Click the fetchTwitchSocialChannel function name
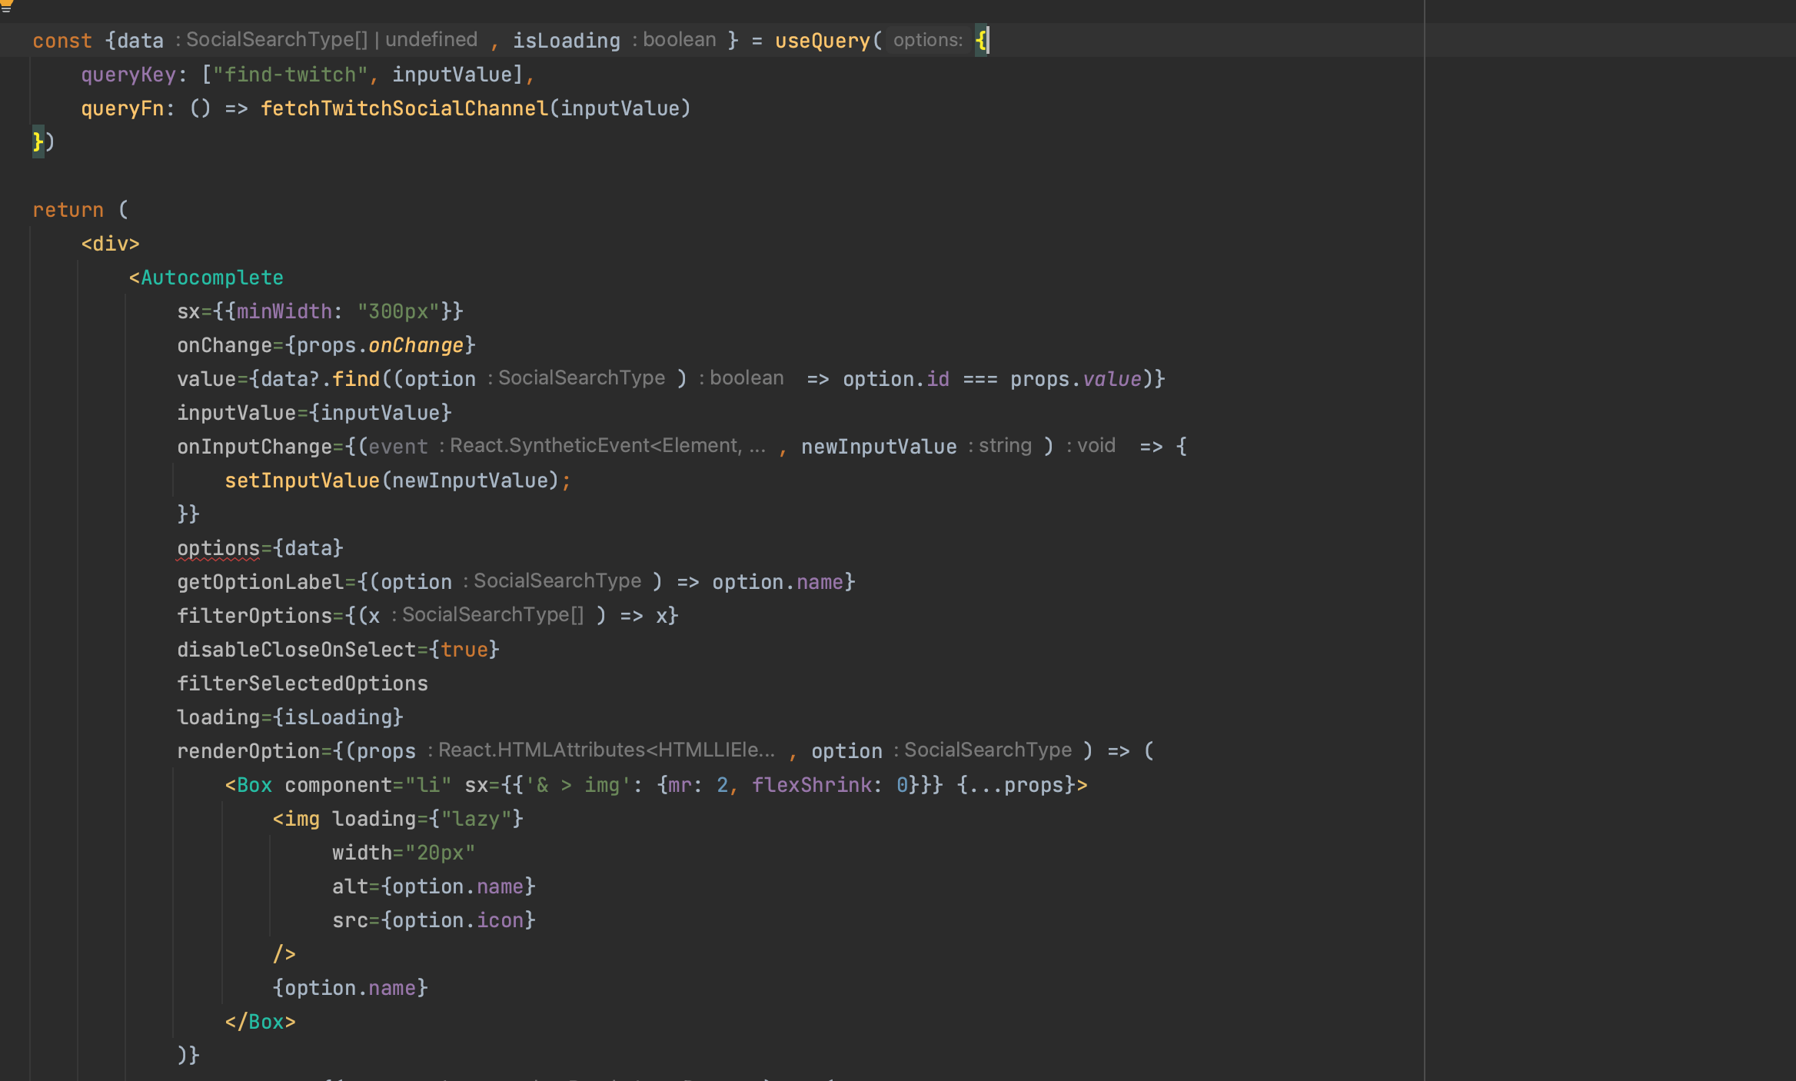 point(404,108)
